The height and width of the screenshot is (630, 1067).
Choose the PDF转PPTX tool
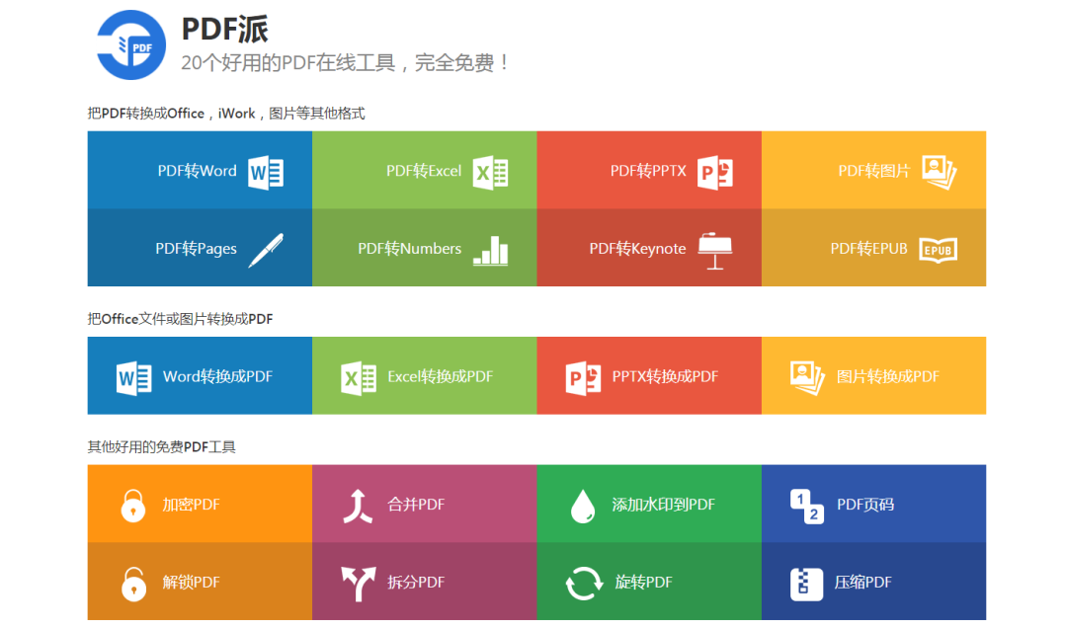point(649,170)
